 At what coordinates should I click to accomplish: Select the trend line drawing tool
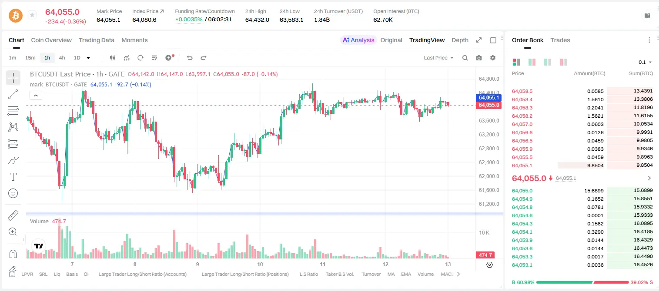click(x=13, y=94)
